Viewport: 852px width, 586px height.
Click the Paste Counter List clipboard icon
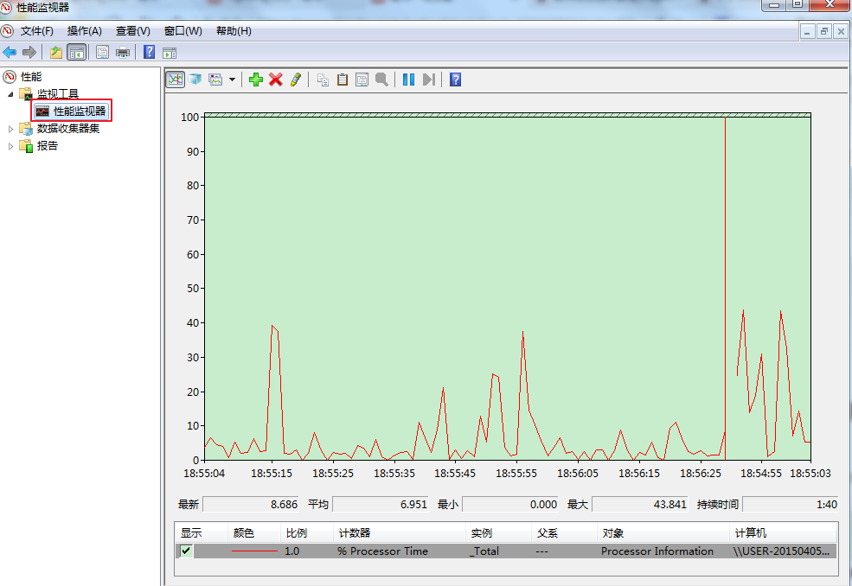click(343, 80)
